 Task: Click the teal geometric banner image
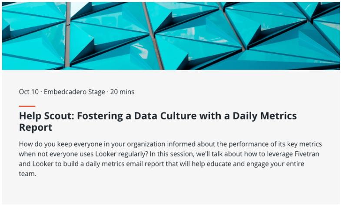point(171,36)
